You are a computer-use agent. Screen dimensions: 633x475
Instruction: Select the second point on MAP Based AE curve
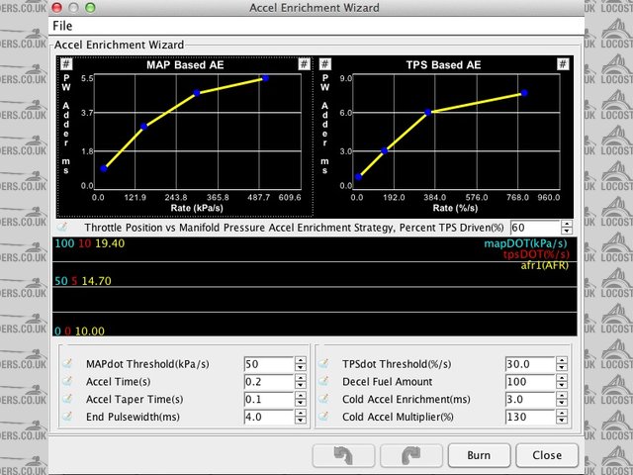(x=143, y=127)
